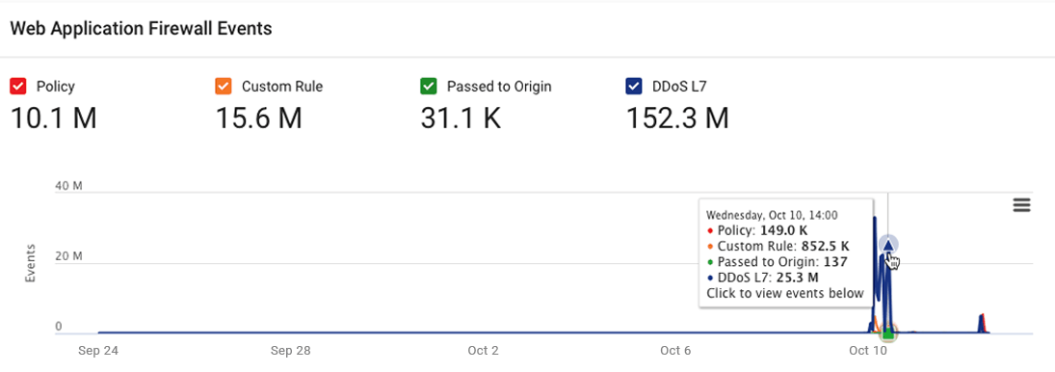Image resolution: width=1055 pixels, height=372 pixels.
Task: Toggle the orange Custom Rule checkbox
Action: point(224,86)
